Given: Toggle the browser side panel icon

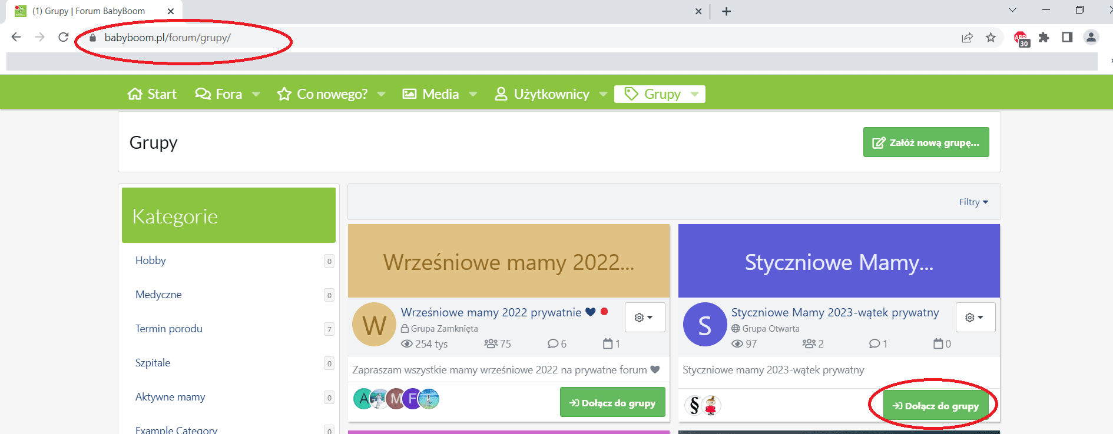Looking at the screenshot, I should 1066,38.
